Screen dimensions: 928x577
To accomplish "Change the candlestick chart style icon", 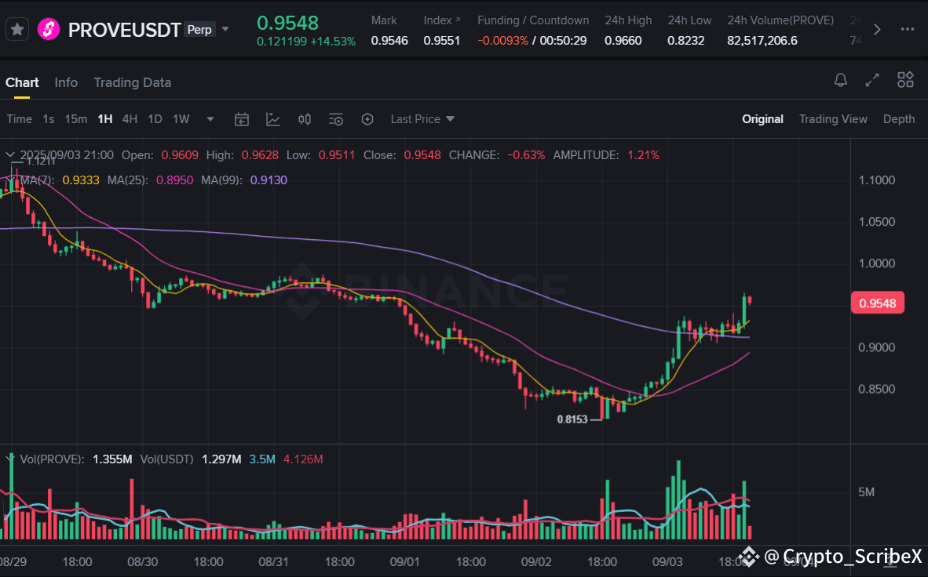I will (304, 119).
